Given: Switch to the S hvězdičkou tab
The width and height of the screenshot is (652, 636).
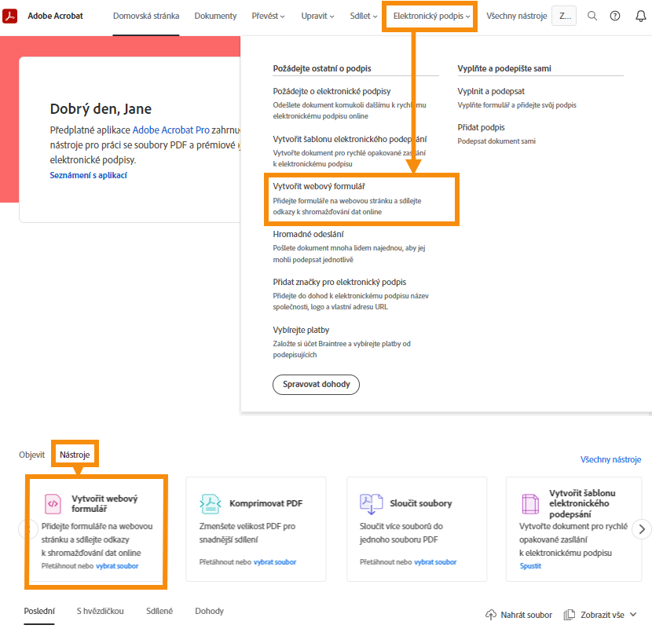Looking at the screenshot, I should point(101,611).
